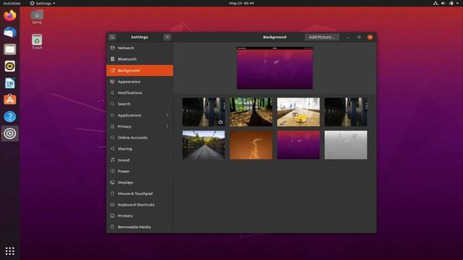This screenshot has width=463, height=260.
Task: Open the Settings search icon
Action: pyautogui.click(x=112, y=37)
